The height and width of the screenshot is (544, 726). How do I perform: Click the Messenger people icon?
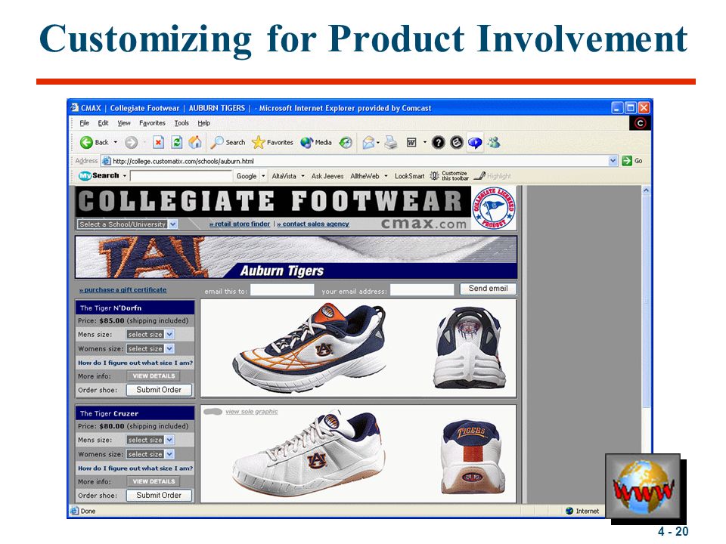494,143
